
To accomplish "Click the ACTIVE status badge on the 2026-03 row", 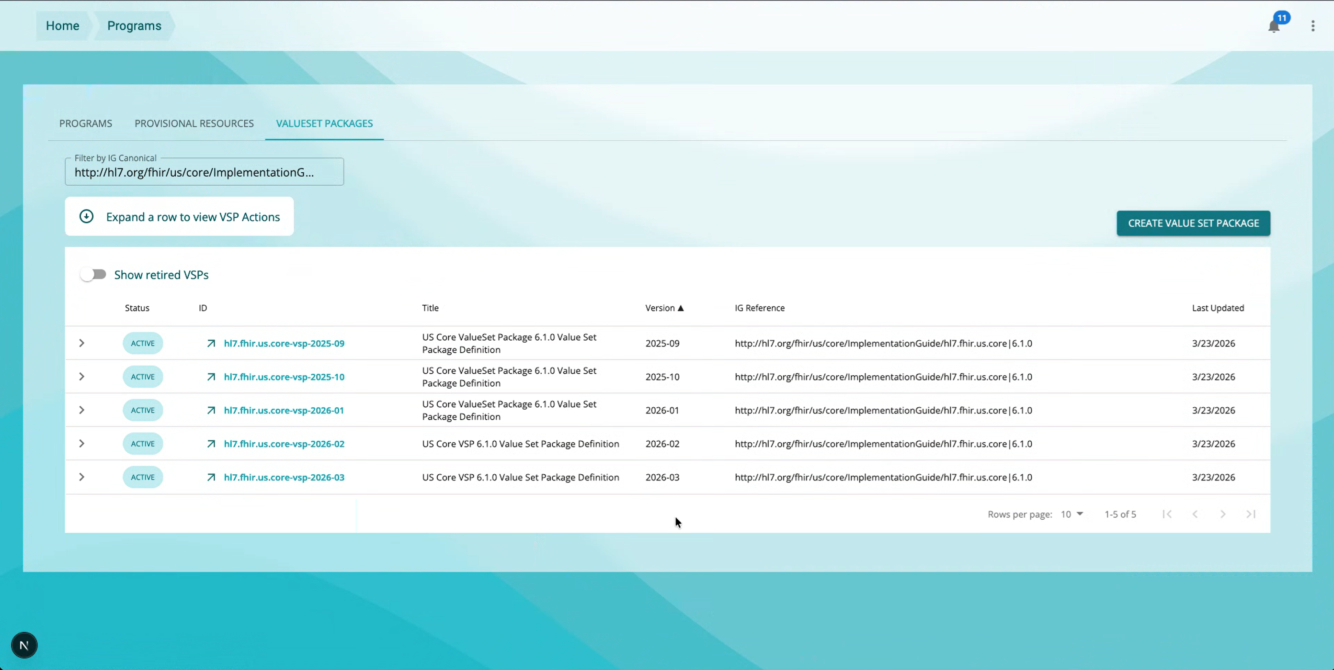I will [x=142, y=477].
